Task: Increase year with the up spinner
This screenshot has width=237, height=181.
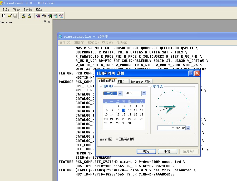Action: 144,92
